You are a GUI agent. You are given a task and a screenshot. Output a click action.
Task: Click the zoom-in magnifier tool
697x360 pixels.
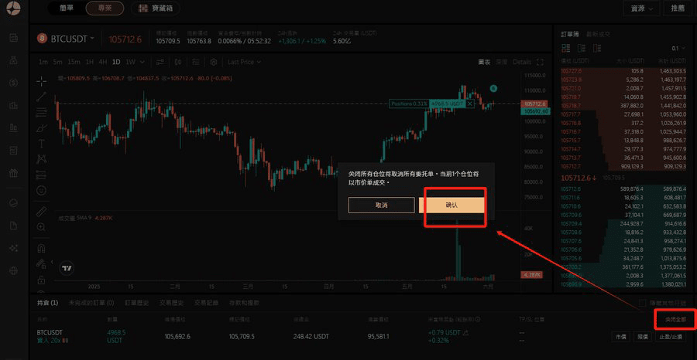click(x=41, y=227)
